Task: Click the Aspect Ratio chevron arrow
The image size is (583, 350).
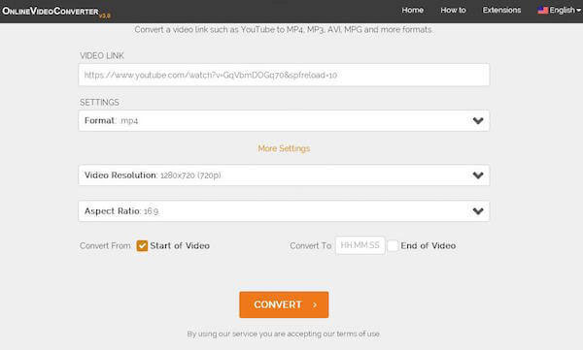Action: click(478, 211)
